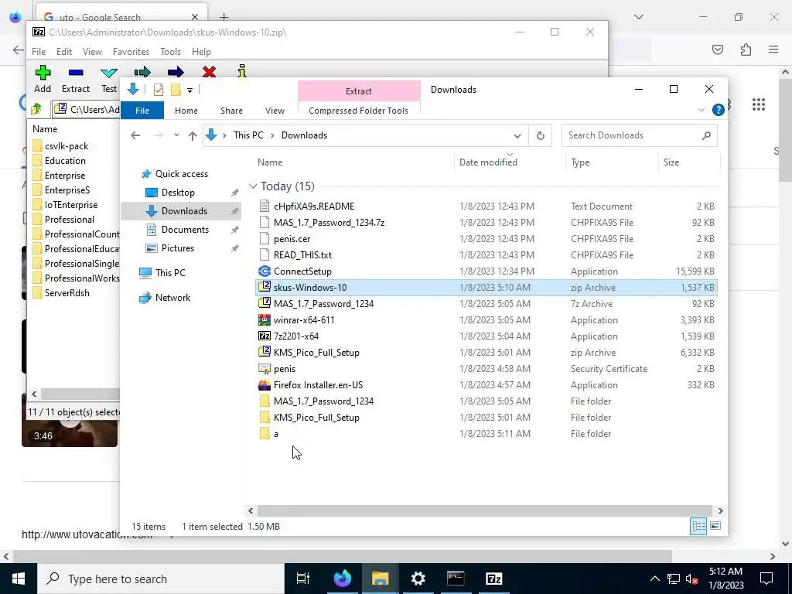Viewport: 792px width, 594px height.
Task: Click the New folder quick access toolbar icon
Action: pyautogui.click(x=176, y=90)
